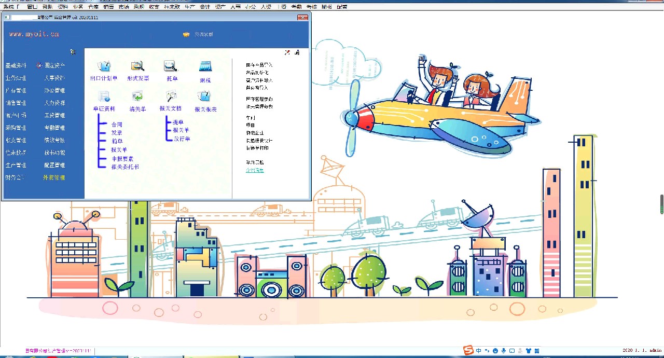Select 放行单 under 报关文档 tree
Screen dimensions: 664x358
182,139
